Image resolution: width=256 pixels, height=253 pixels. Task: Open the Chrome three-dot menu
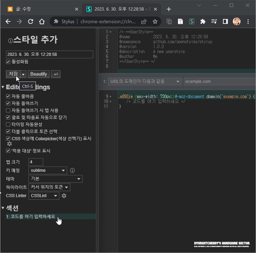[248, 21]
